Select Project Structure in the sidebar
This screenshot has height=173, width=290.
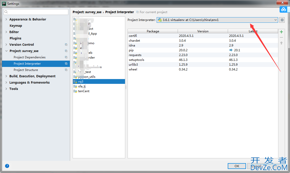tap(26, 70)
